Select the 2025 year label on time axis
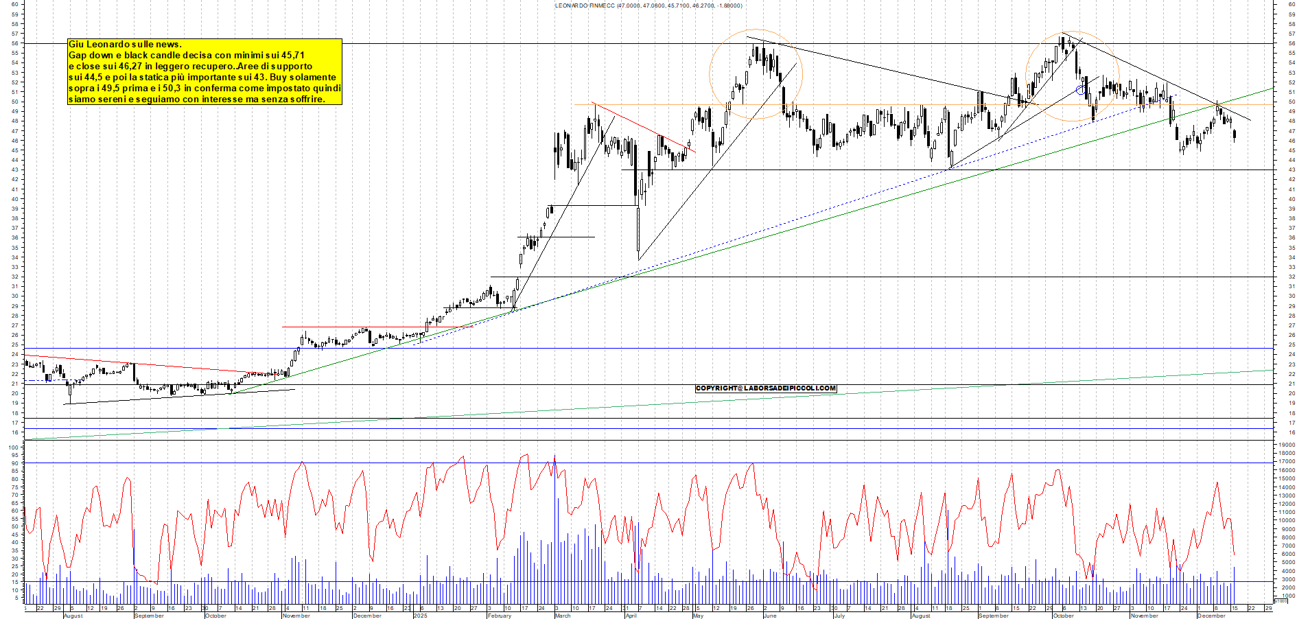Image resolution: width=1297 pixels, height=619 pixels. coord(420,616)
